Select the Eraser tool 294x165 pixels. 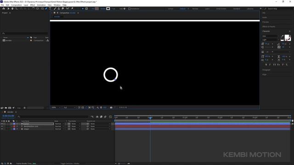pyautogui.click(x=63, y=9)
